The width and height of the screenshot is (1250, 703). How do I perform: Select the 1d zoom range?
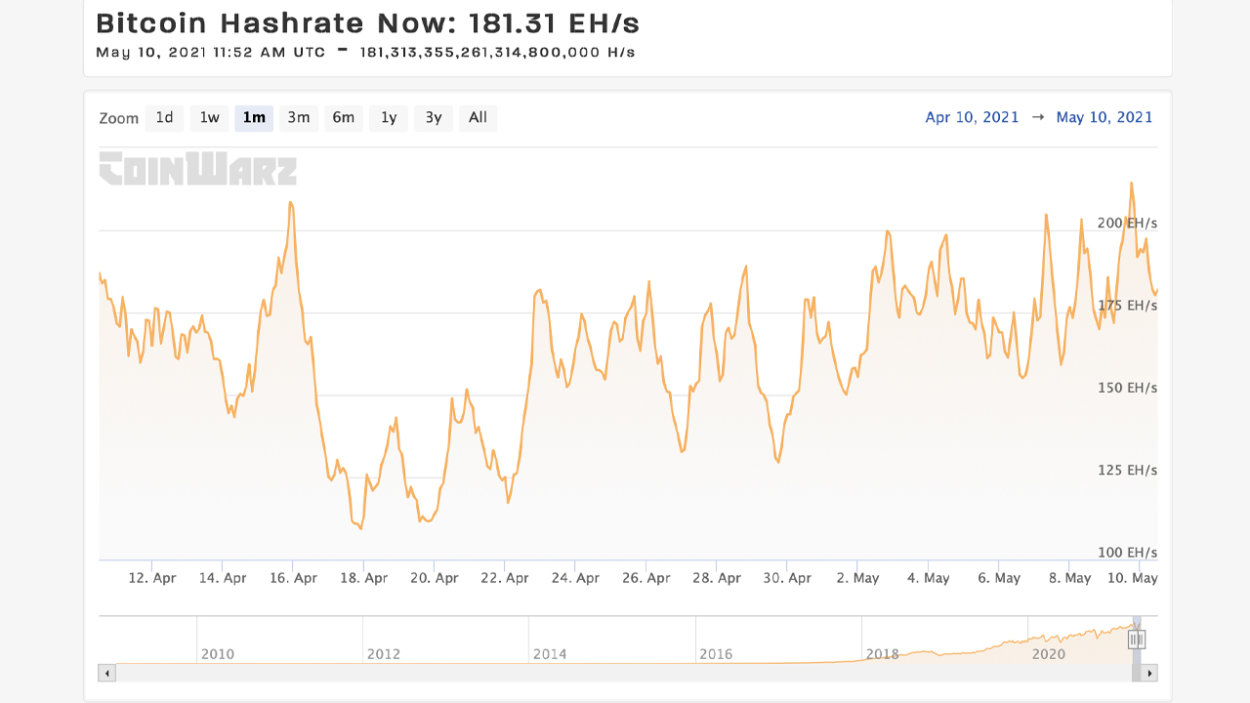click(x=164, y=118)
